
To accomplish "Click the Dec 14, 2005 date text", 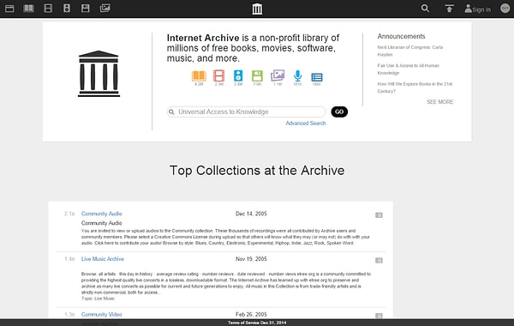I will click(x=251, y=214).
